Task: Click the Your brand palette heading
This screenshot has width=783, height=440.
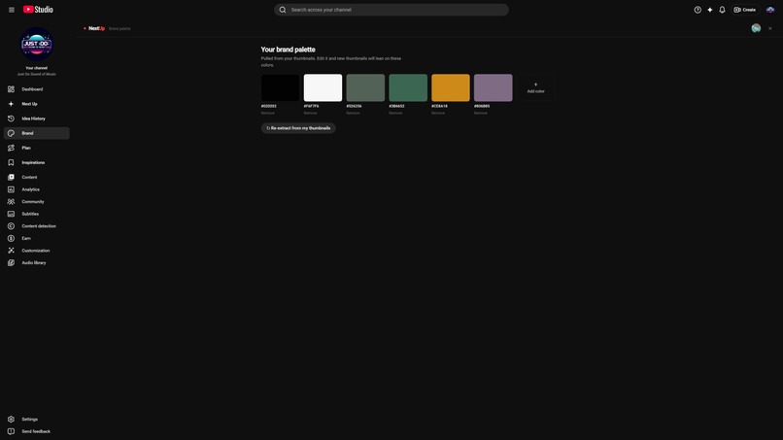Action: point(289,50)
